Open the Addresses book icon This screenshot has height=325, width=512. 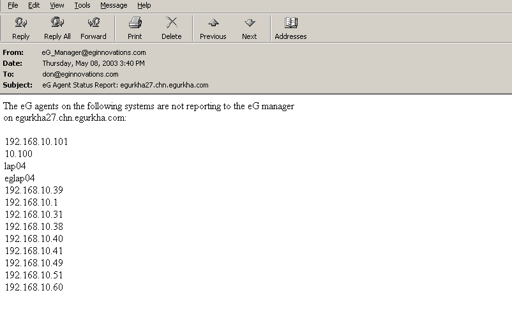[x=290, y=29]
